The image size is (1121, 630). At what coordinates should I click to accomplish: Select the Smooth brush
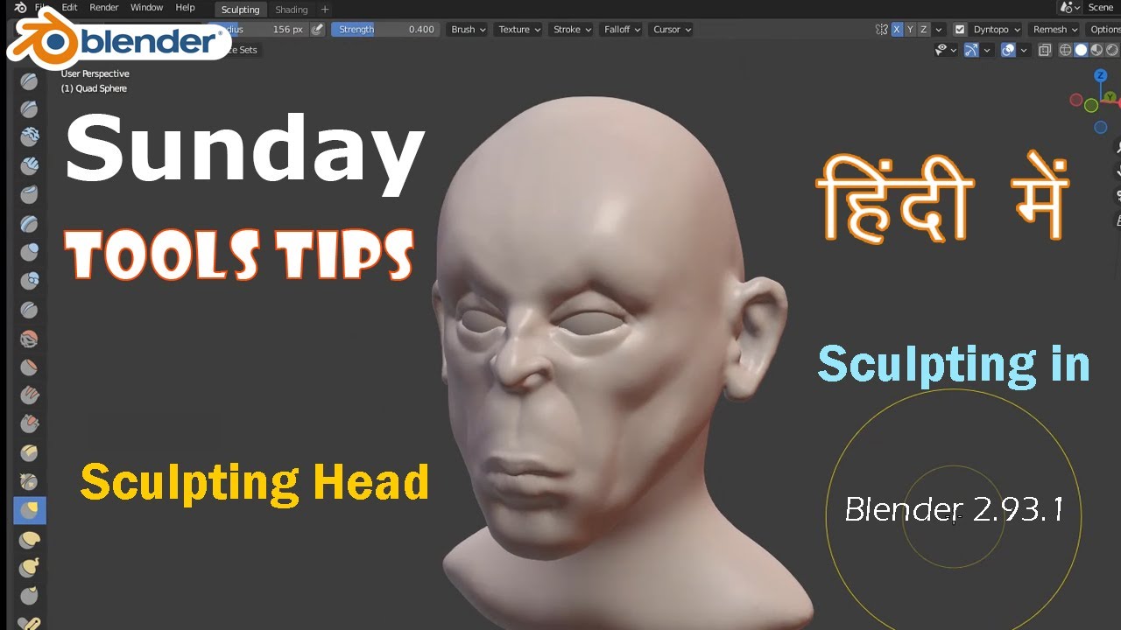[30, 339]
